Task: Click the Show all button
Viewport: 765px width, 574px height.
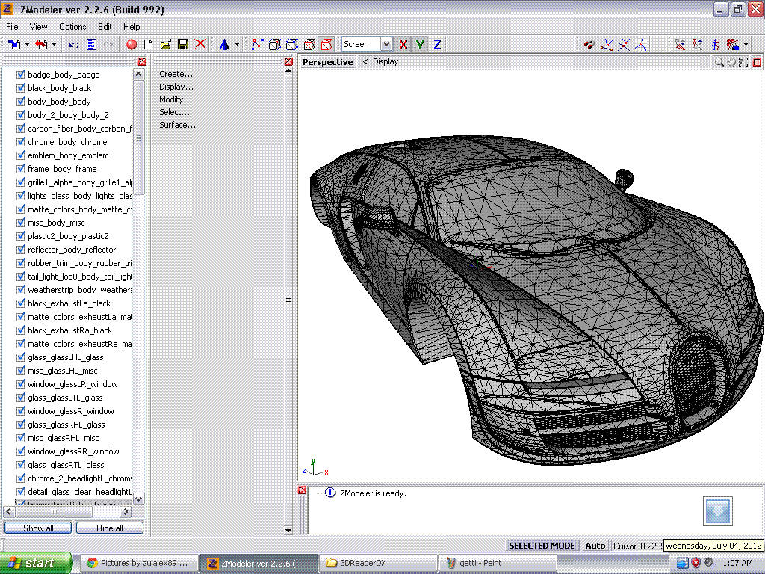Action: pyautogui.click(x=38, y=528)
